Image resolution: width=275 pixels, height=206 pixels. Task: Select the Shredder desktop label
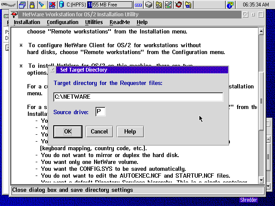click(248, 200)
